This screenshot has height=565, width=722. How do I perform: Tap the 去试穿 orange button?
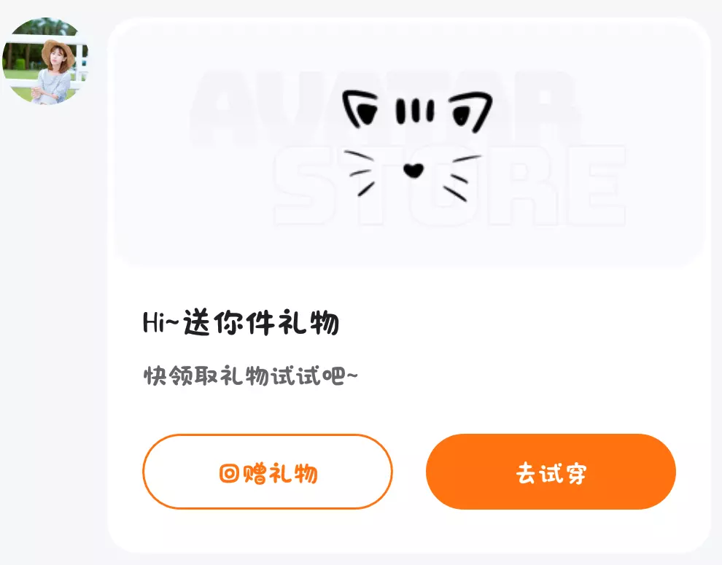coord(551,472)
